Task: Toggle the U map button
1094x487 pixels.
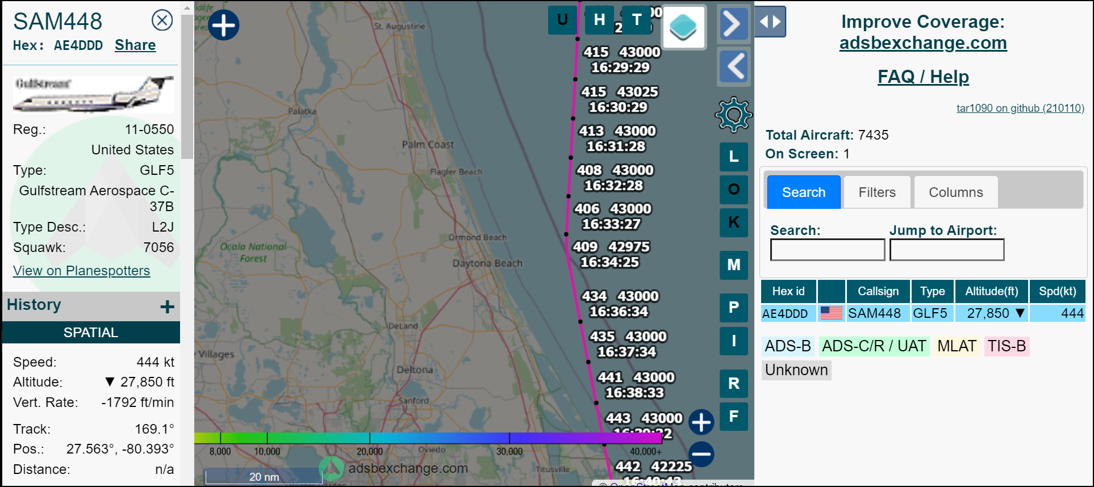Action: click(562, 20)
